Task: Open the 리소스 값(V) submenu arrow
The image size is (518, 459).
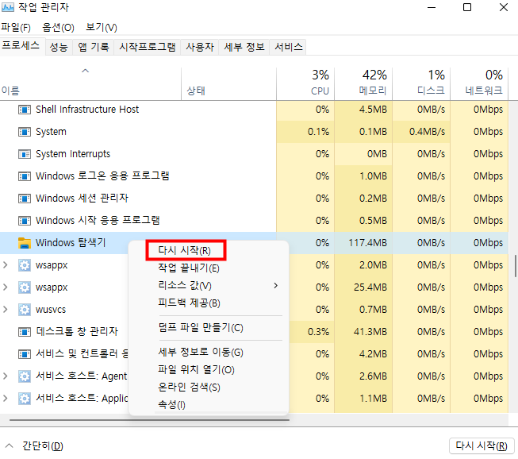Action: (276, 285)
